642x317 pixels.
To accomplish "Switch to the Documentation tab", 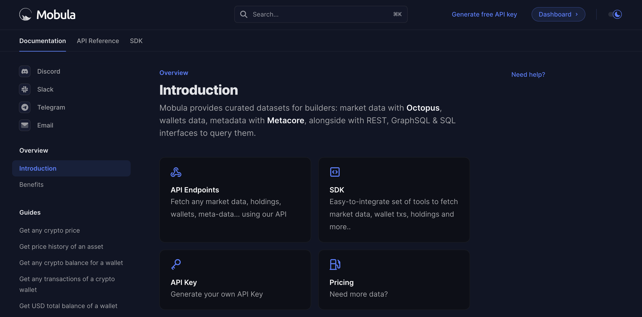I will tap(43, 41).
